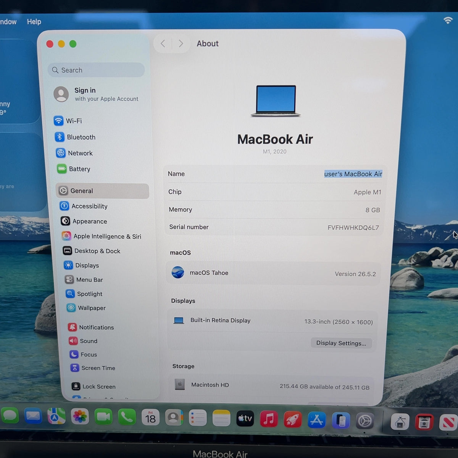Image resolution: width=458 pixels, height=458 pixels.
Task: Open Notifications settings
Action: (91, 327)
